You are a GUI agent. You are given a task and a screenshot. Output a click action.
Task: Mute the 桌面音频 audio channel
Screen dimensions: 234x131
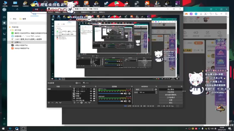[x=125, y=101]
